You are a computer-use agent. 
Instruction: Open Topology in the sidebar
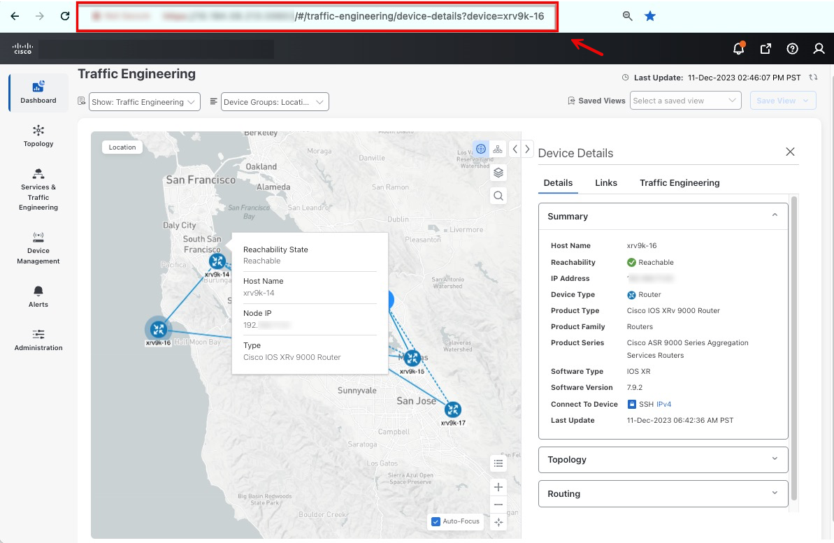point(38,136)
